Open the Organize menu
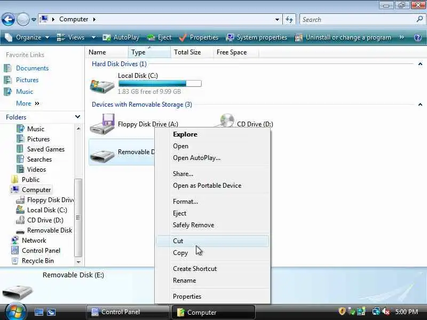Image resolution: width=427 pixels, height=320 pixels. coord(27,37)
